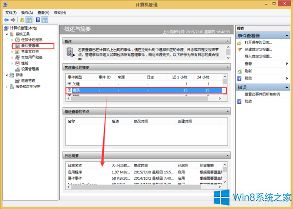
Task: Click the 本地用户和组 icon
Action: [x=18, y=57]
